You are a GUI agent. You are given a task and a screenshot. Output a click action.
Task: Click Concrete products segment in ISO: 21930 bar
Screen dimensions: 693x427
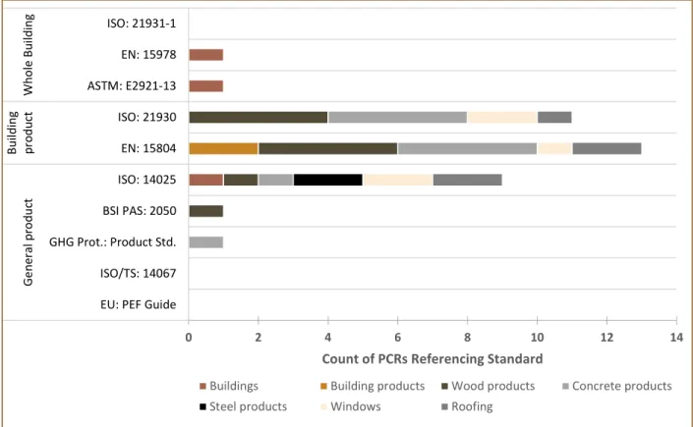pyautogui.click(x=398, y=117)
